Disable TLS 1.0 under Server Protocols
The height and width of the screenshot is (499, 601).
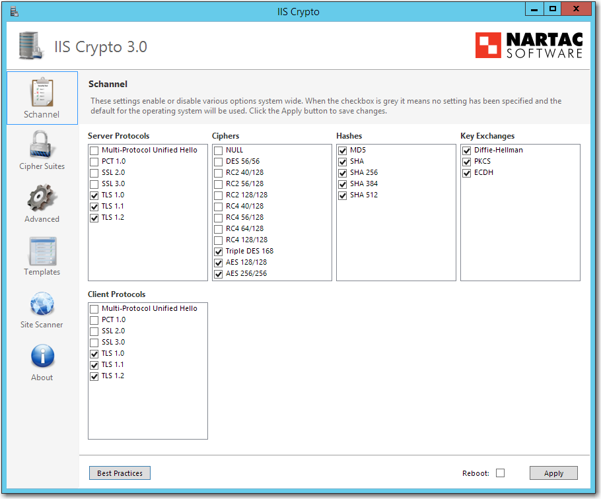(x=94, y=195)
